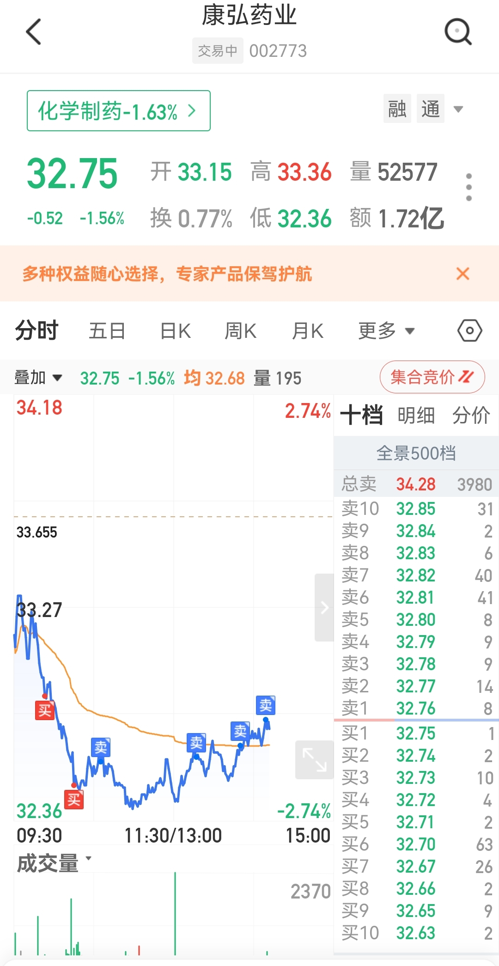Tap the topmost blue 卖 marker on chart
499x966 pixels.
(266, 705)
